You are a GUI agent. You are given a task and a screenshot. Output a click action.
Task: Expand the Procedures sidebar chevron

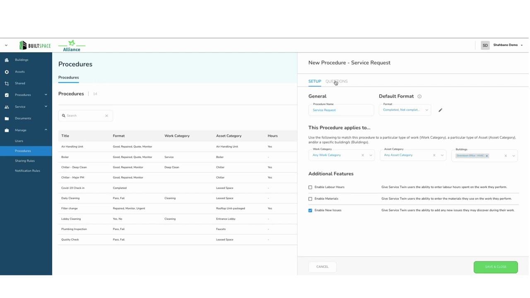46,95
